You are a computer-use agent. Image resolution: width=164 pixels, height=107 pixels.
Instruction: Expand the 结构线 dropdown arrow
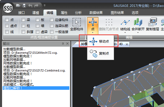click(125, 33)
